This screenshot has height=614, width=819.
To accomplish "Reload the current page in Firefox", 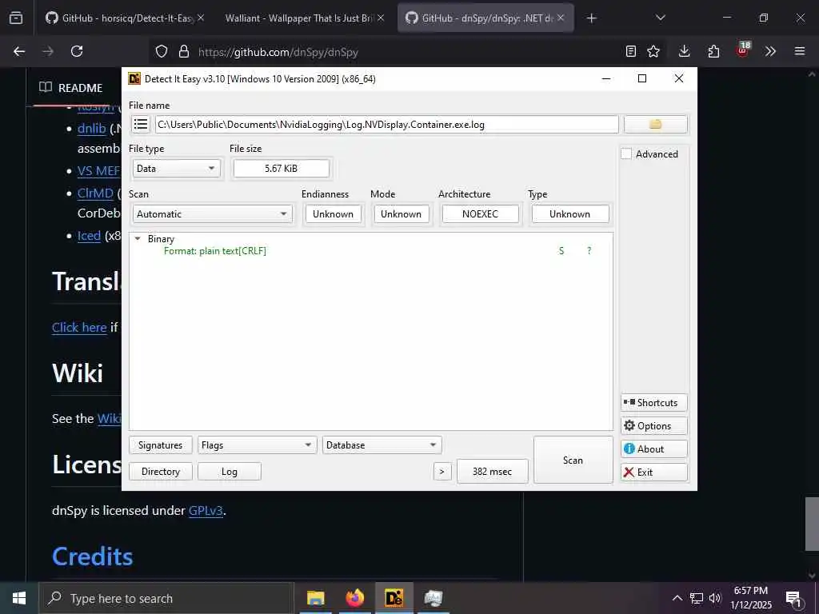I will 77,51.
